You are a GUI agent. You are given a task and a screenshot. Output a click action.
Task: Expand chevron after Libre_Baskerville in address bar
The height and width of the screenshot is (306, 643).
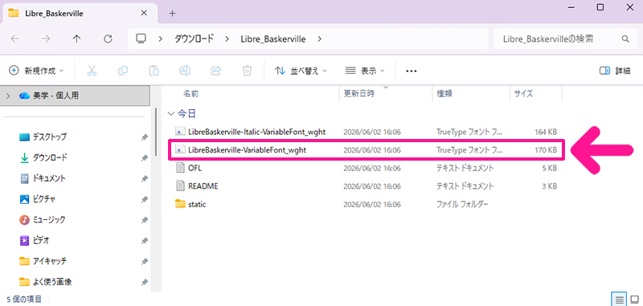tap(320, 39)
